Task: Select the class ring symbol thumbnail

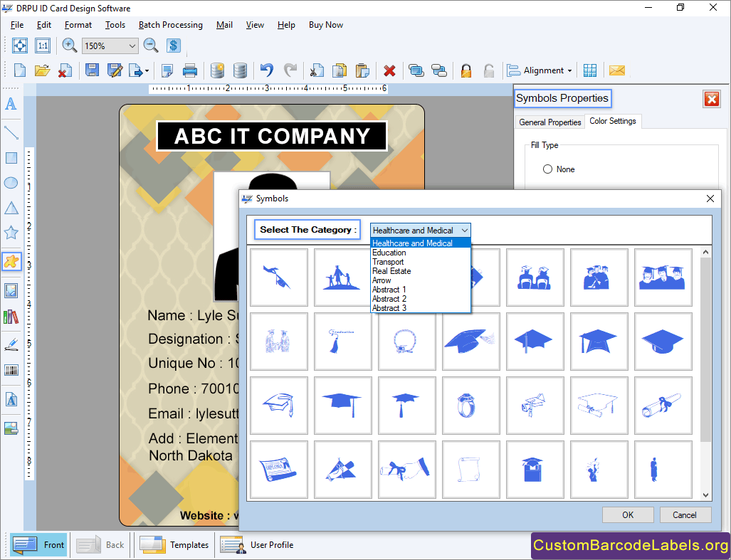Action: 471,406
